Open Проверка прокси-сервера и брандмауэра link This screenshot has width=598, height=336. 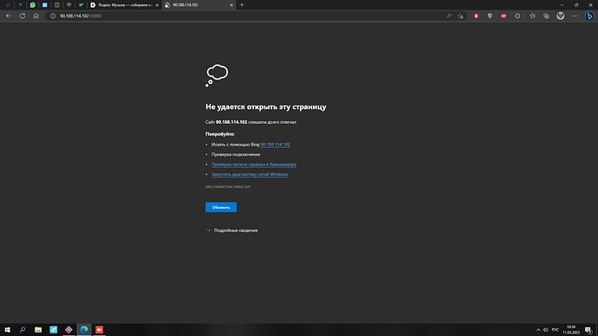click(x=254, y=165)
